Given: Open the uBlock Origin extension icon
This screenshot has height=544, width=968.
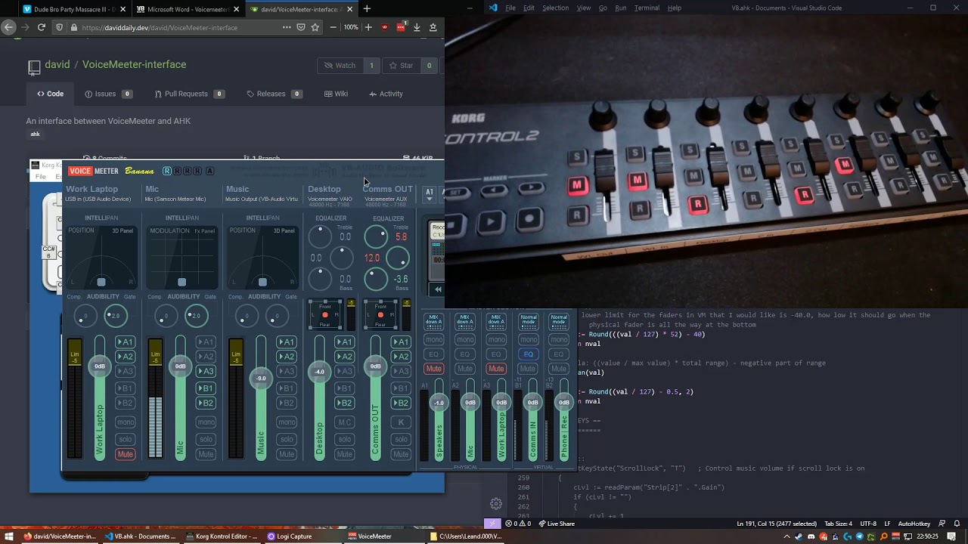Looking at the screenshot, I should (x=385, y=27).
